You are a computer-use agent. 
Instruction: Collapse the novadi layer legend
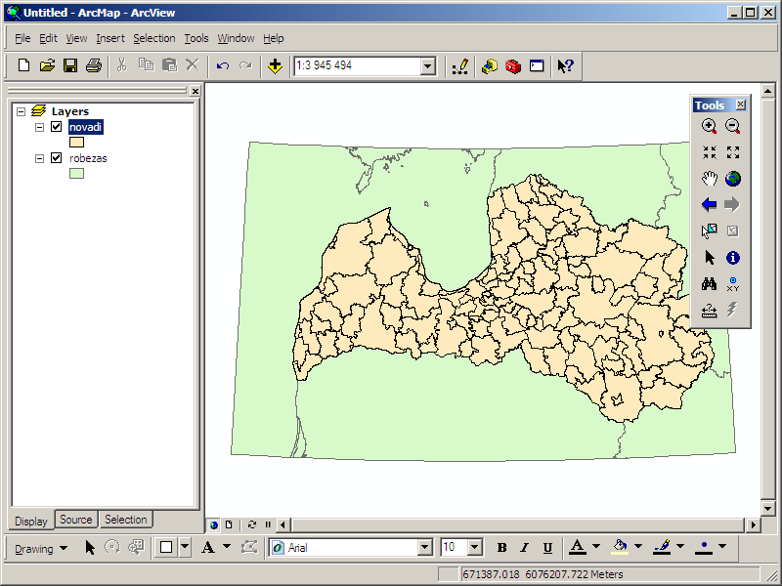(x=39, y=127)
